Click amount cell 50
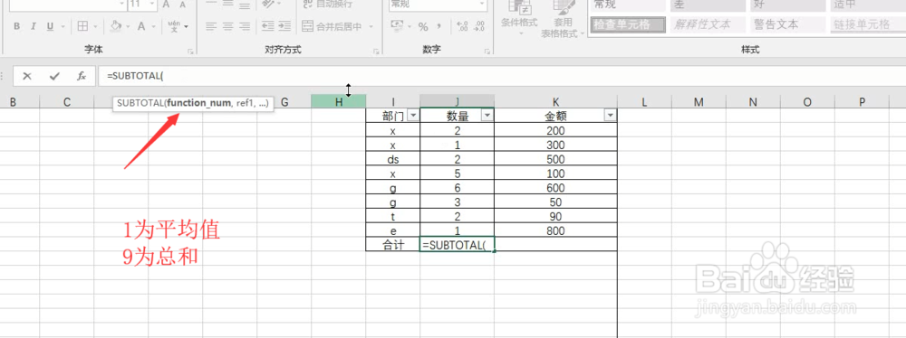The image size is (906, 338). click(x=556, y=202)
